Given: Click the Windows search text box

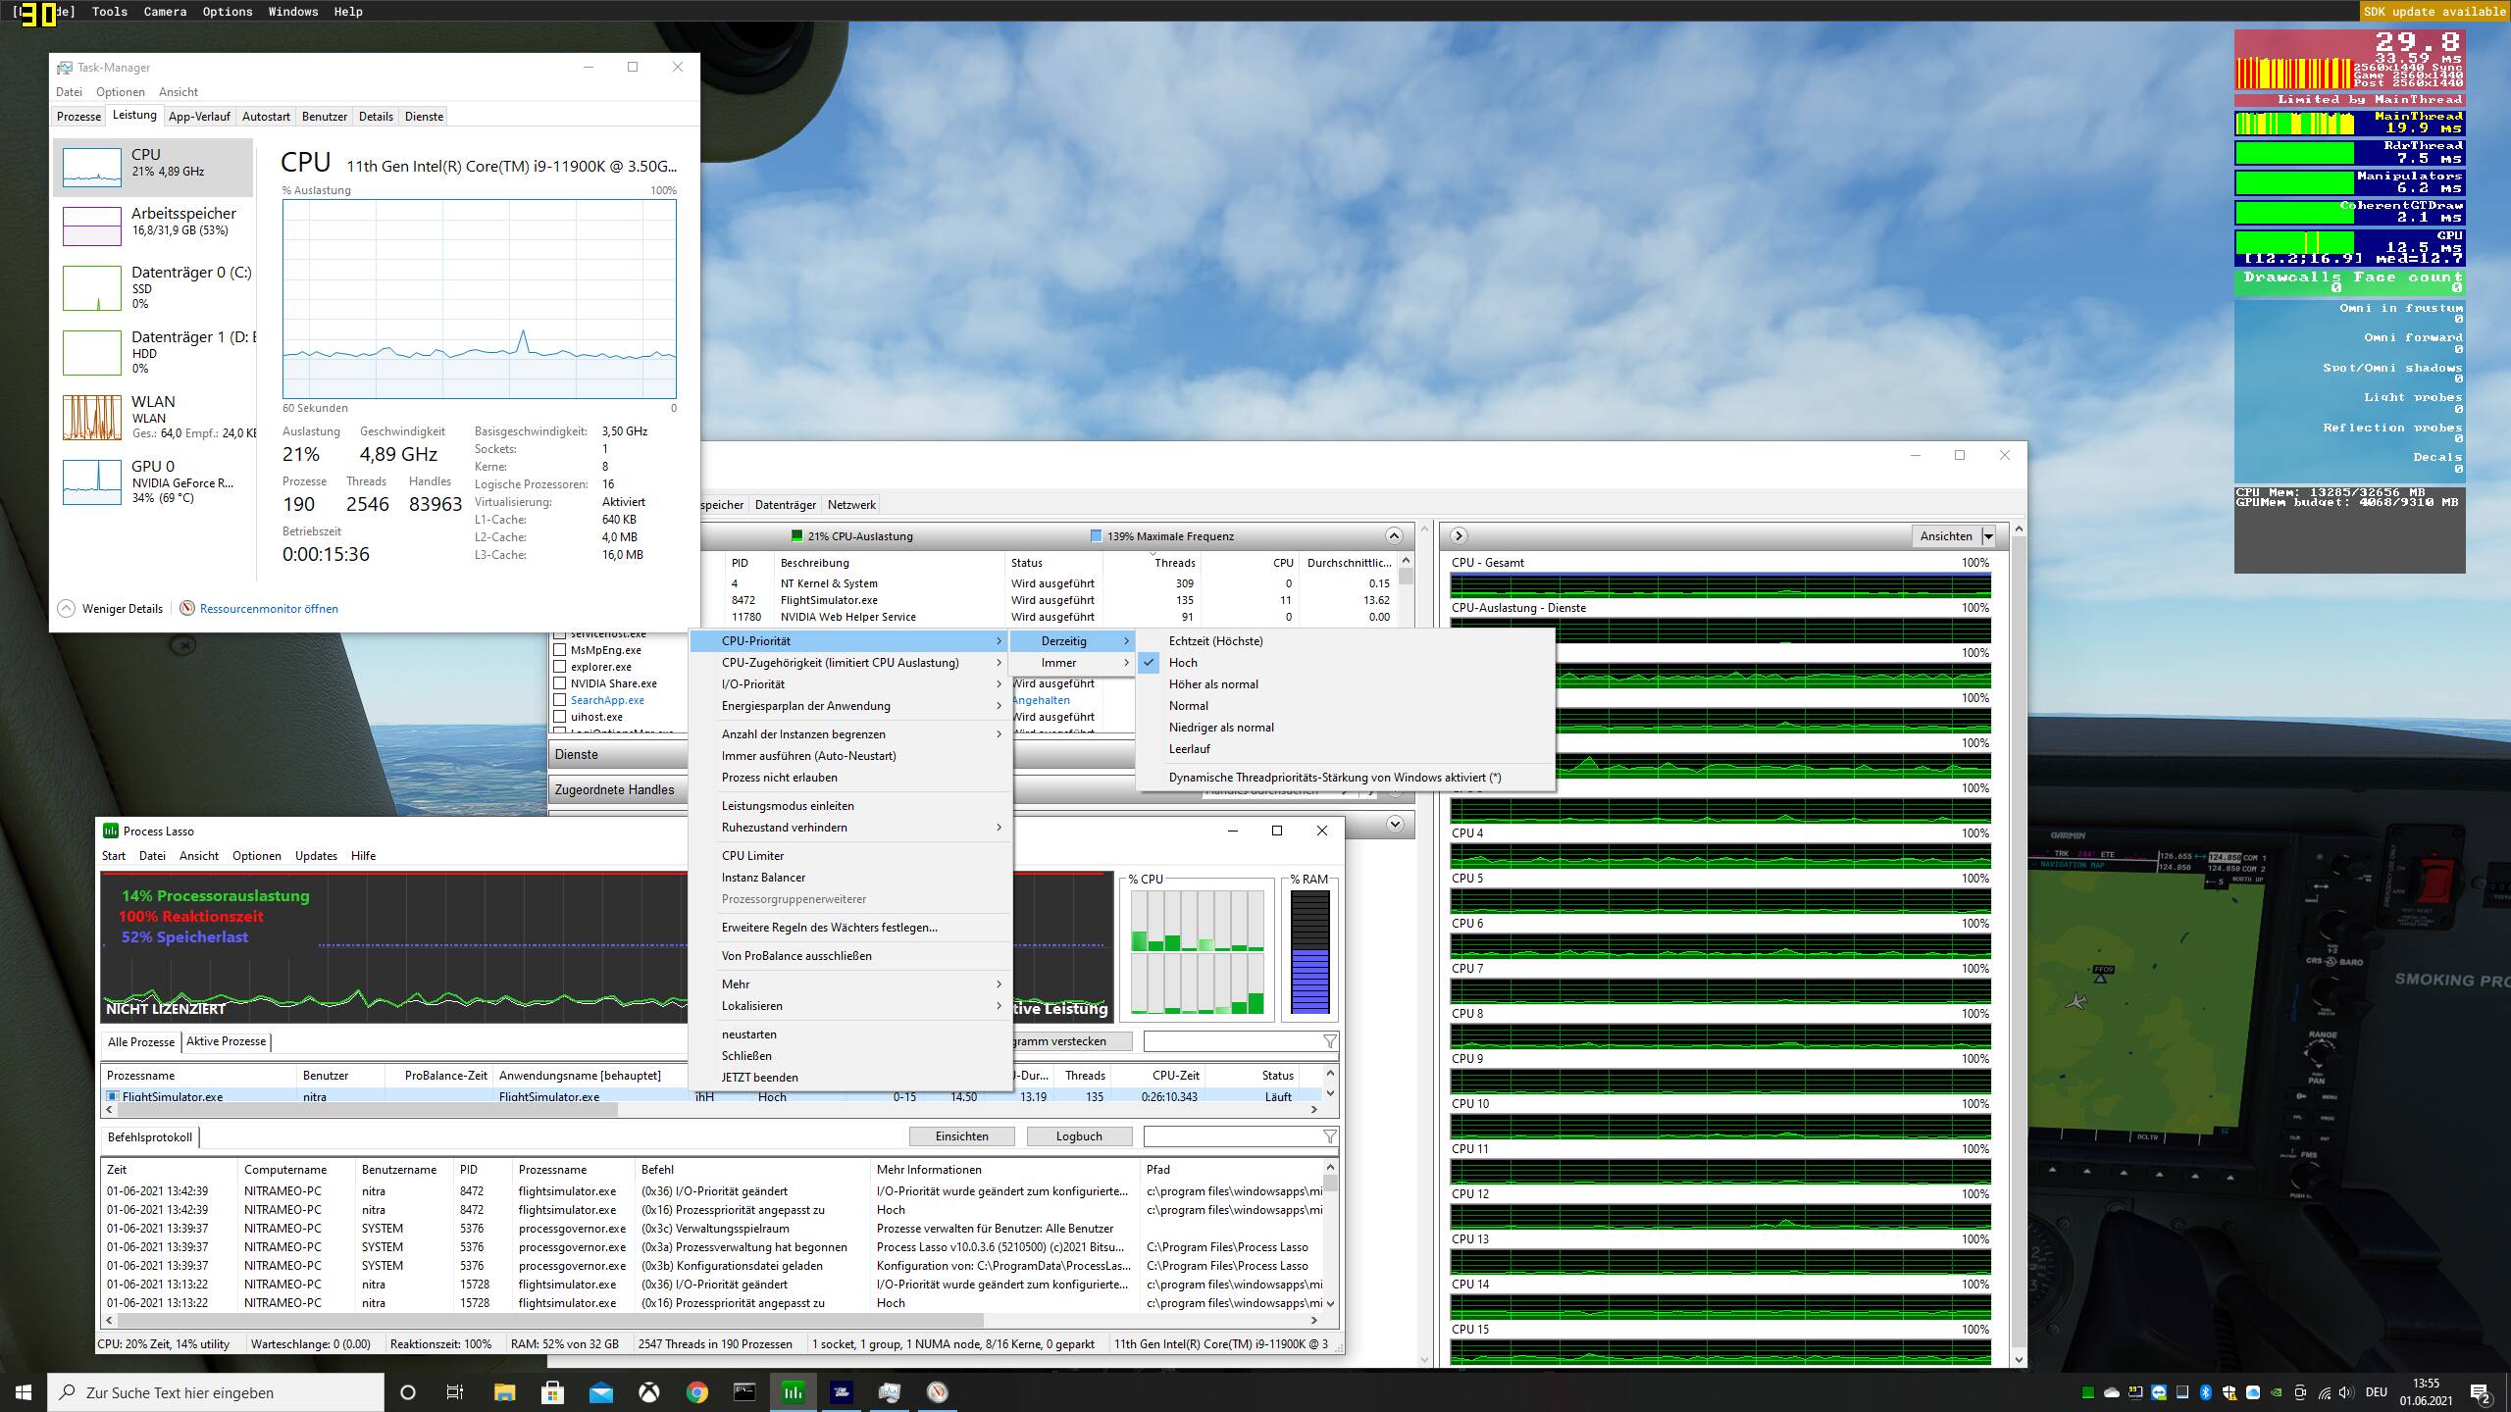Looking at the screenshot, I should coord(216,1392).
